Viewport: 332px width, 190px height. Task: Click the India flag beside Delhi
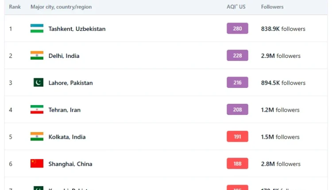click(x=37, y=56)
